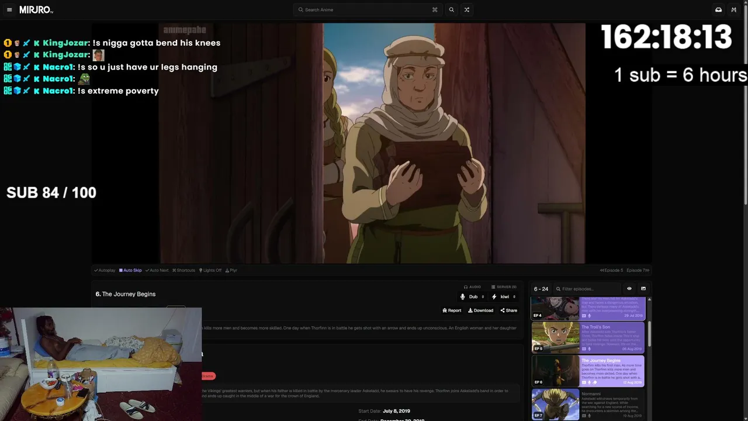This screenshot has height=421, width=748.
Task: Switch episode list layout with image icon
Action: click(643, 289)
